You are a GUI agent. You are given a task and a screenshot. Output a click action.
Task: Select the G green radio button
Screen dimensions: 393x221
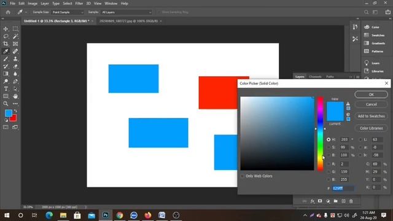point(329,172)
